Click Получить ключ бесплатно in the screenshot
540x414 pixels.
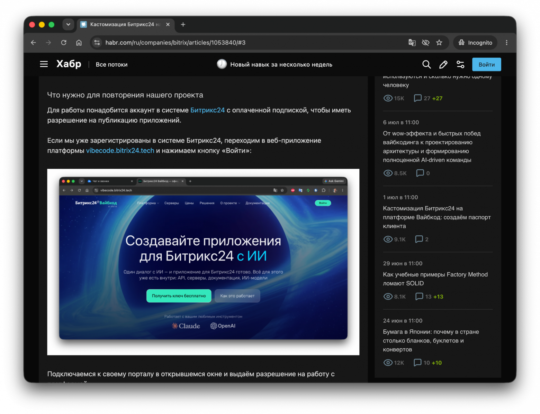tap(179, 296)
